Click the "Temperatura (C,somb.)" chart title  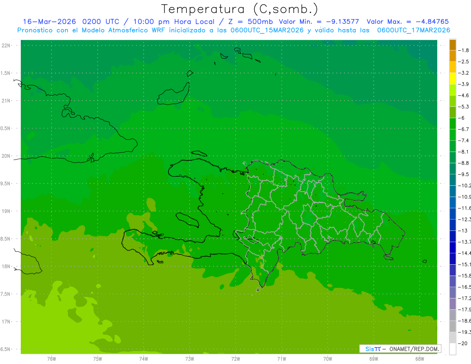coord(240,9)
